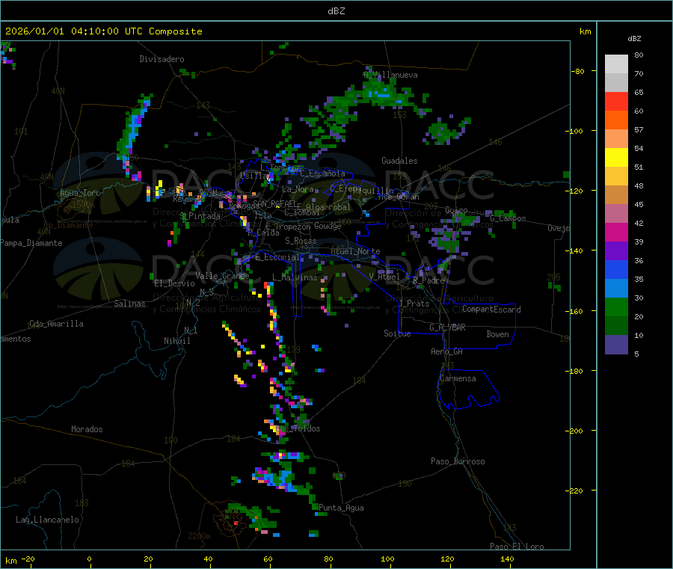
Task: Click the Atuel_Norte map label
Action: pyautogui.click(x=355, y=251)
